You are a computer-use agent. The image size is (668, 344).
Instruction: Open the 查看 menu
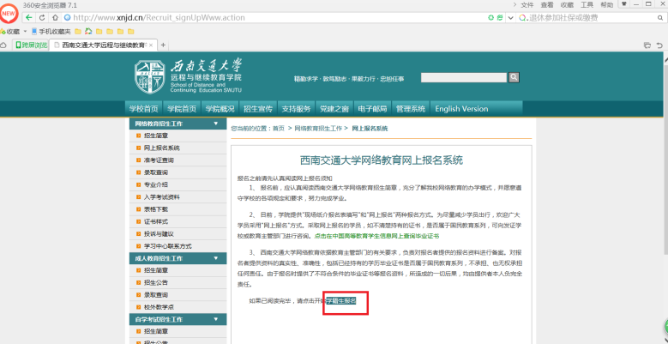click(547, 4)
